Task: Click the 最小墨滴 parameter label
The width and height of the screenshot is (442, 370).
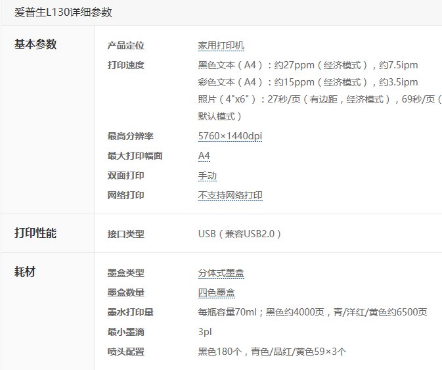Action: click(x=125, y=332)
